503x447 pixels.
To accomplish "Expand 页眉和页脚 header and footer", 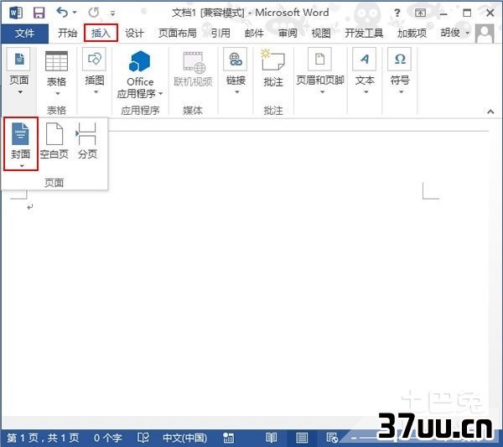I will (x=320, y=71).
